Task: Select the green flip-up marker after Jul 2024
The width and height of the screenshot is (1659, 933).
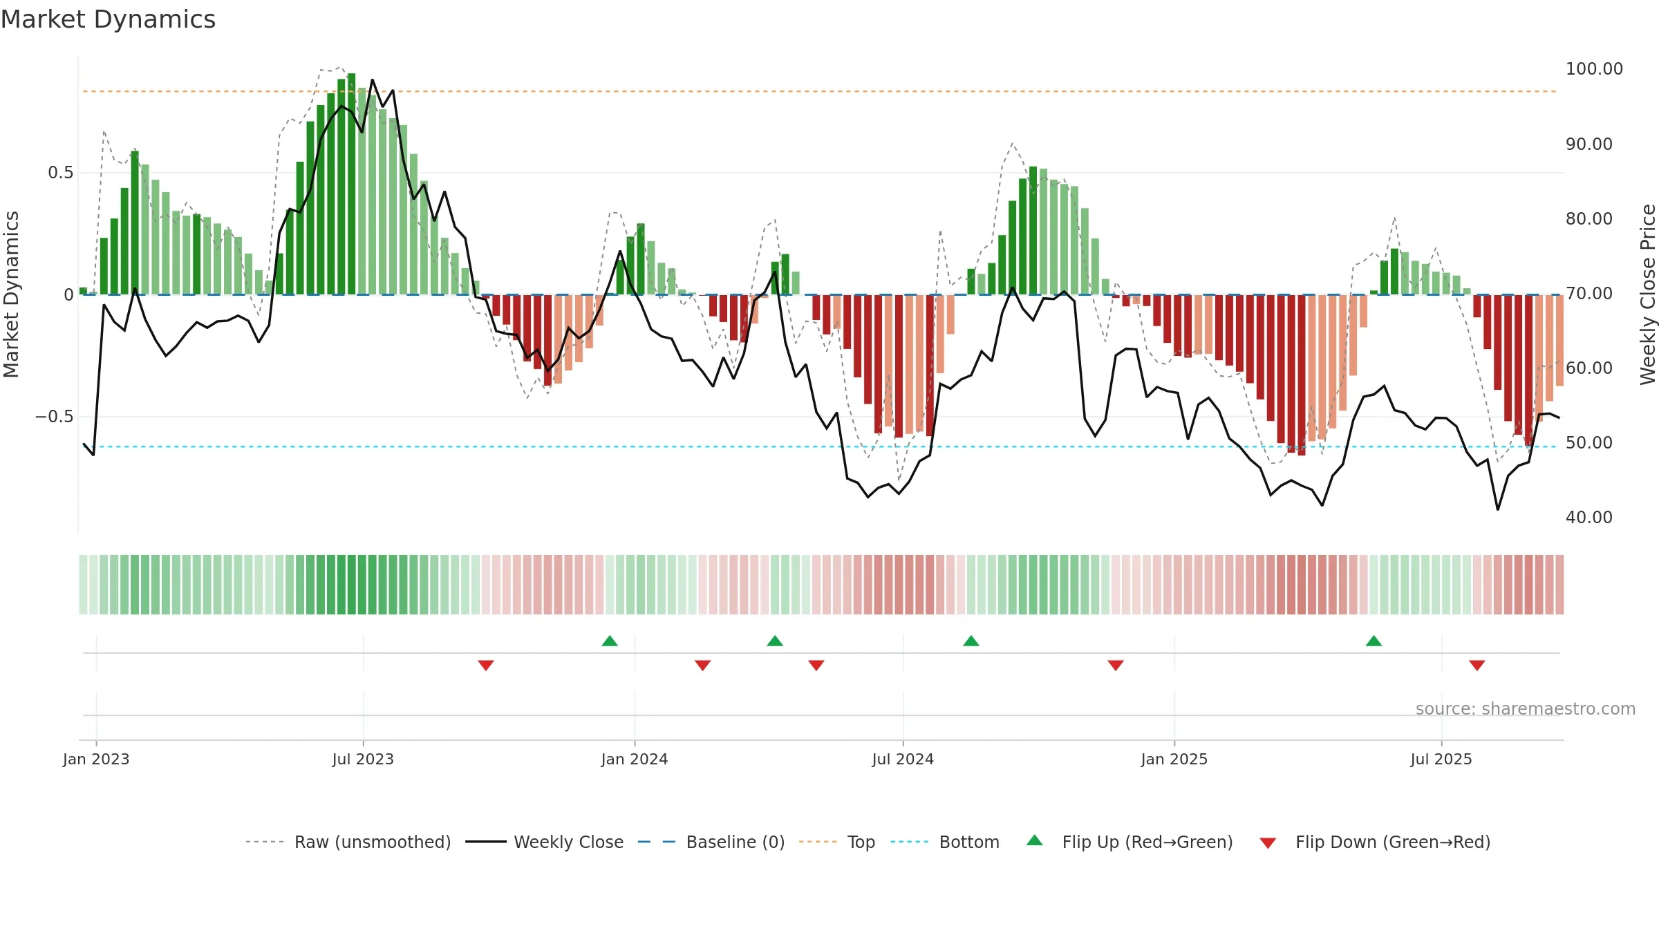Action: (x=971, y=641)
